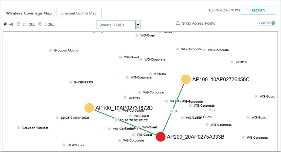The width and height of the screenshot is (281, 152).
Task: Select the All radio button
Action: pyautogui.click(x=5, y=24)
